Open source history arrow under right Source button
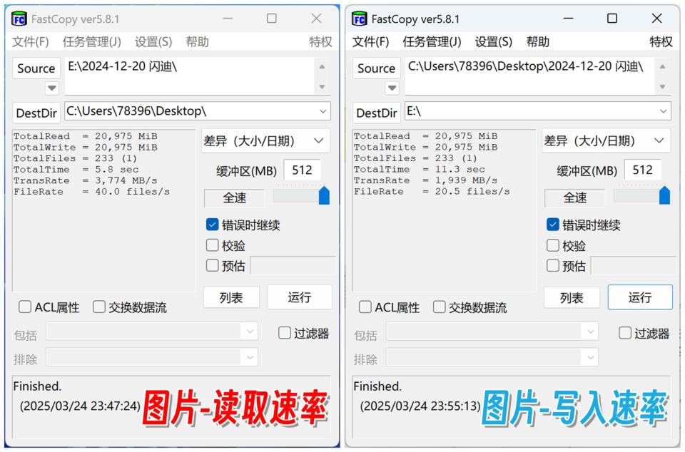The height and width of the screenshot is (452, 685). coord(392,88)
